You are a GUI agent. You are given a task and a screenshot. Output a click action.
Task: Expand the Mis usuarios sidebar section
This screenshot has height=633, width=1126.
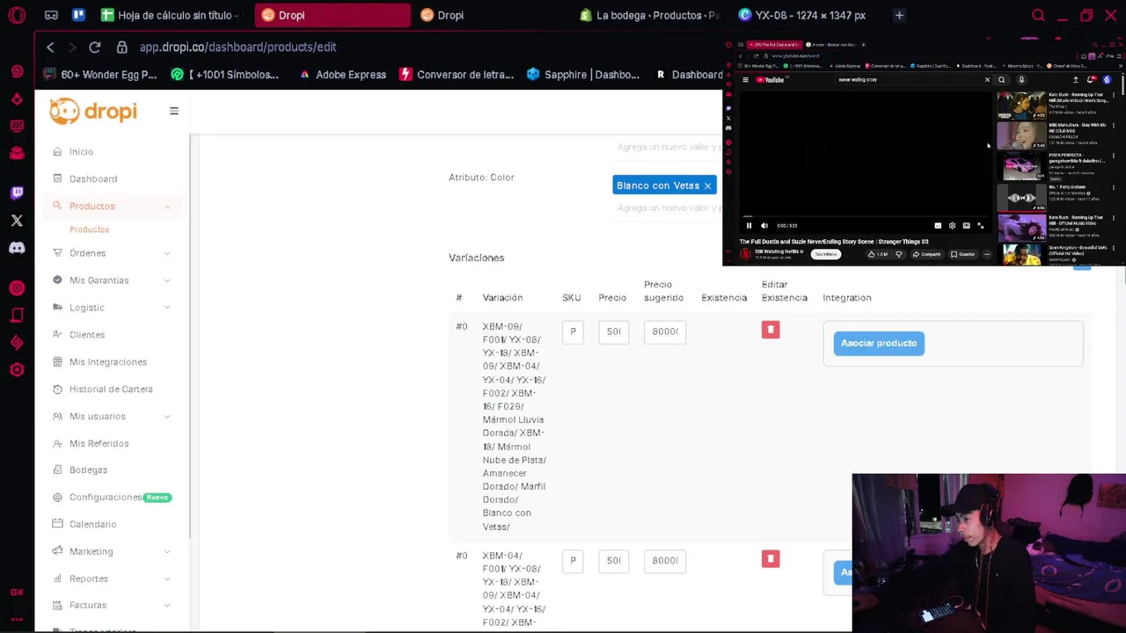(167, 417)
